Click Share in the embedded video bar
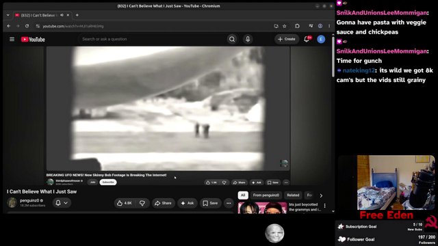 (239, 182)
